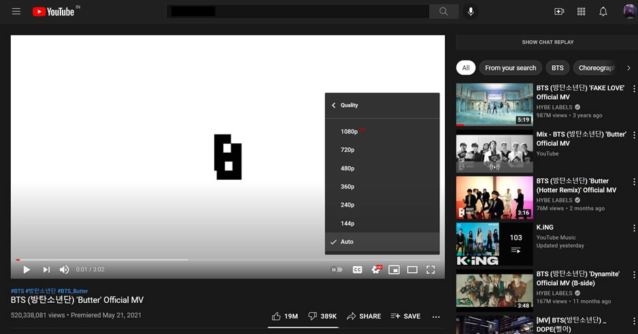Select the All filter chip
The height and width of the screenshot is (334, 638).
pyautogui.click(x=466, y=68)
